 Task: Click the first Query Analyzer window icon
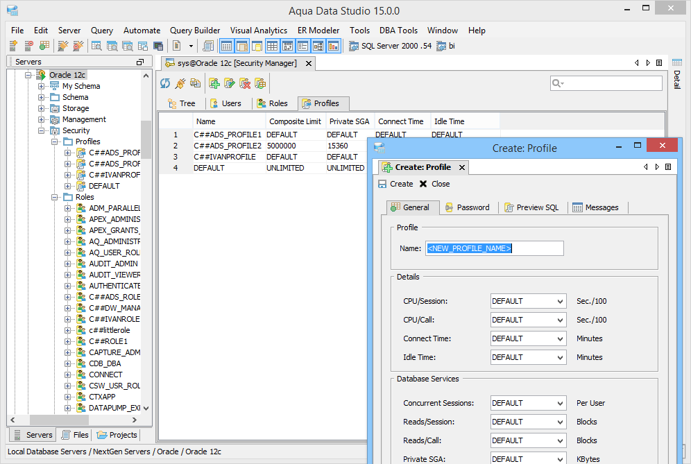pyautogui.click(x=96, y=46)
